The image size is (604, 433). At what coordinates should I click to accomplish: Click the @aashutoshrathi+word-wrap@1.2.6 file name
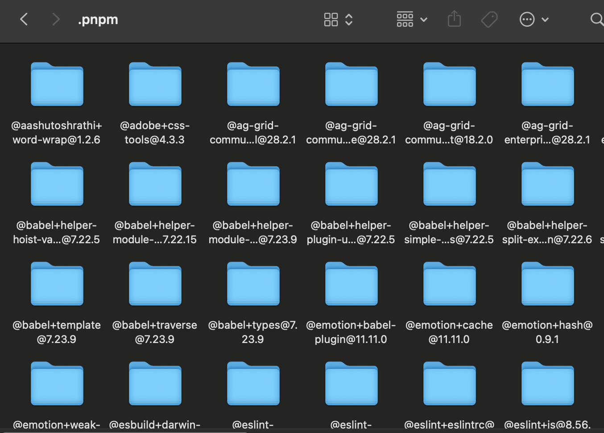(57, 133)
